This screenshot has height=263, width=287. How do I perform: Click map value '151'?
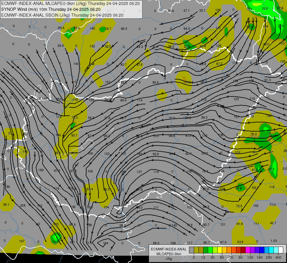(x=237, y=117)
